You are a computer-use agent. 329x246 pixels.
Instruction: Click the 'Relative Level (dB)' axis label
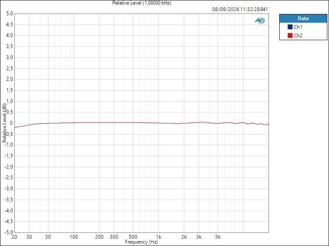pyautogui.click(x=5, y=123)
